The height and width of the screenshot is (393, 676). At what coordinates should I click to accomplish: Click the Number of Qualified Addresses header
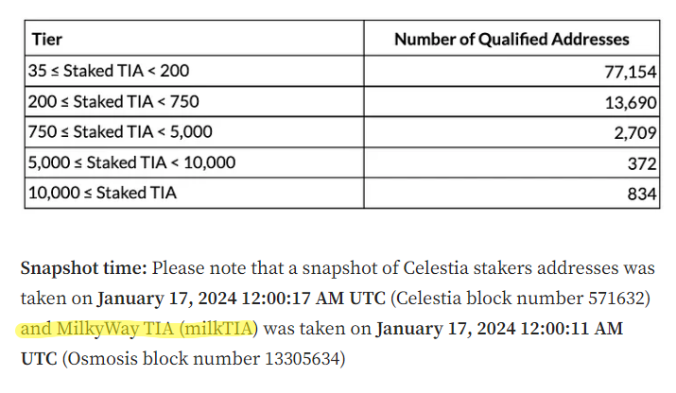(x=511, y=40)
